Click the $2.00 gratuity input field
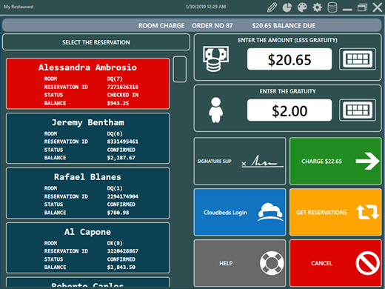 (x=289, y=110)
